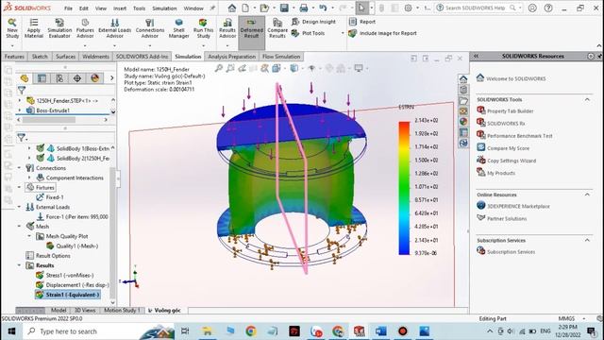Viewport: 604px width, 340px height.
Task: Collapse the Fixtures node
Action: 19,187
